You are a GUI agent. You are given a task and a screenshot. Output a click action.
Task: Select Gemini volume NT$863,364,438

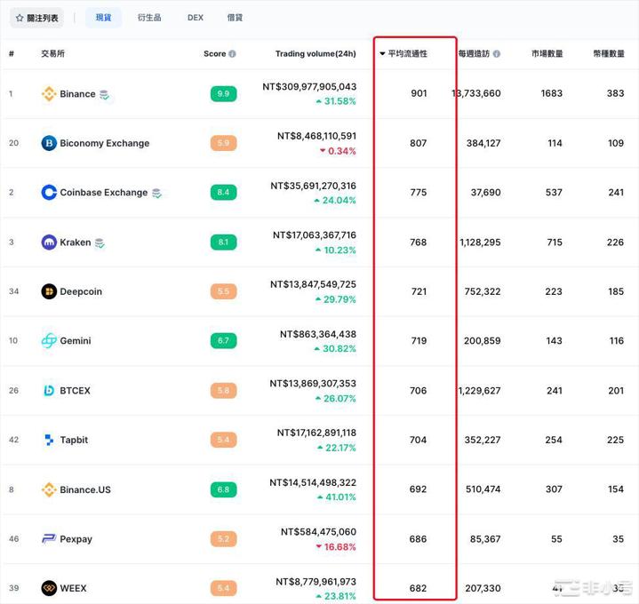[x=318, y=334]
